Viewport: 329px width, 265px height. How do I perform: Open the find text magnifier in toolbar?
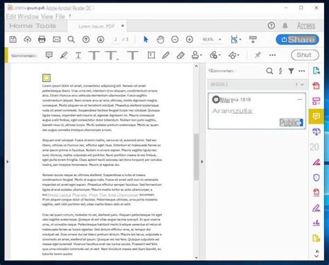coord(71,40)
